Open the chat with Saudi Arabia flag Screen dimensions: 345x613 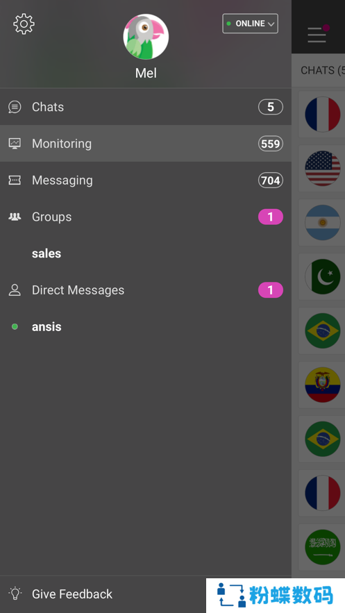322,547
